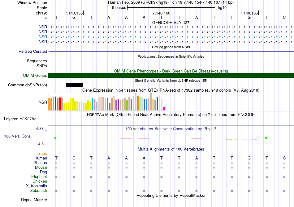Open the OMIM Genes track label

click(x=35, y=75)
